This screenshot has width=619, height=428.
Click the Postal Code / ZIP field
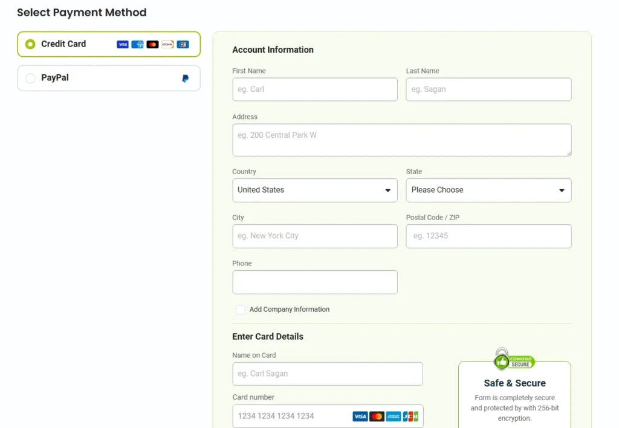pos(488,236)
